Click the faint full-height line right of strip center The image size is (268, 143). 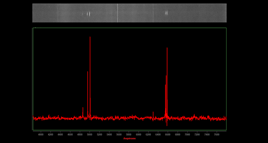coord(153,13)
